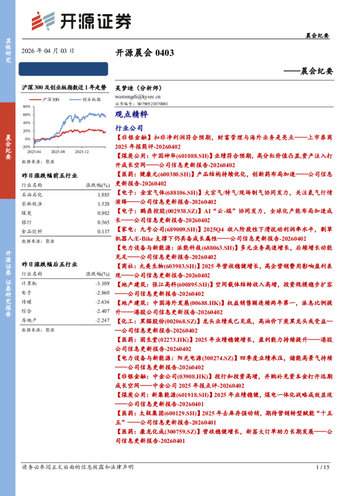This screenshot has height=496, width=351.
Task: Select the footer disclaimer 请务必参阅正文后面的信息披露和法律声明
Action: click(x=78, y=467)
